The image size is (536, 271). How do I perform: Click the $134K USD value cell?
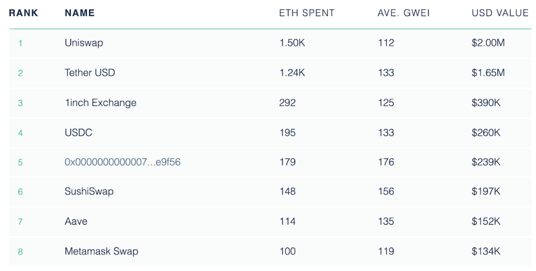click(x=486, y=251)
